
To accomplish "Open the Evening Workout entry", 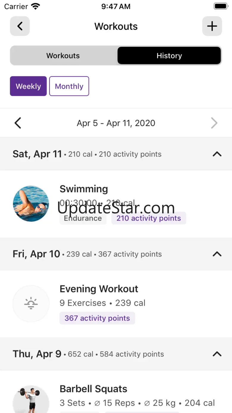I will point(99,289).
